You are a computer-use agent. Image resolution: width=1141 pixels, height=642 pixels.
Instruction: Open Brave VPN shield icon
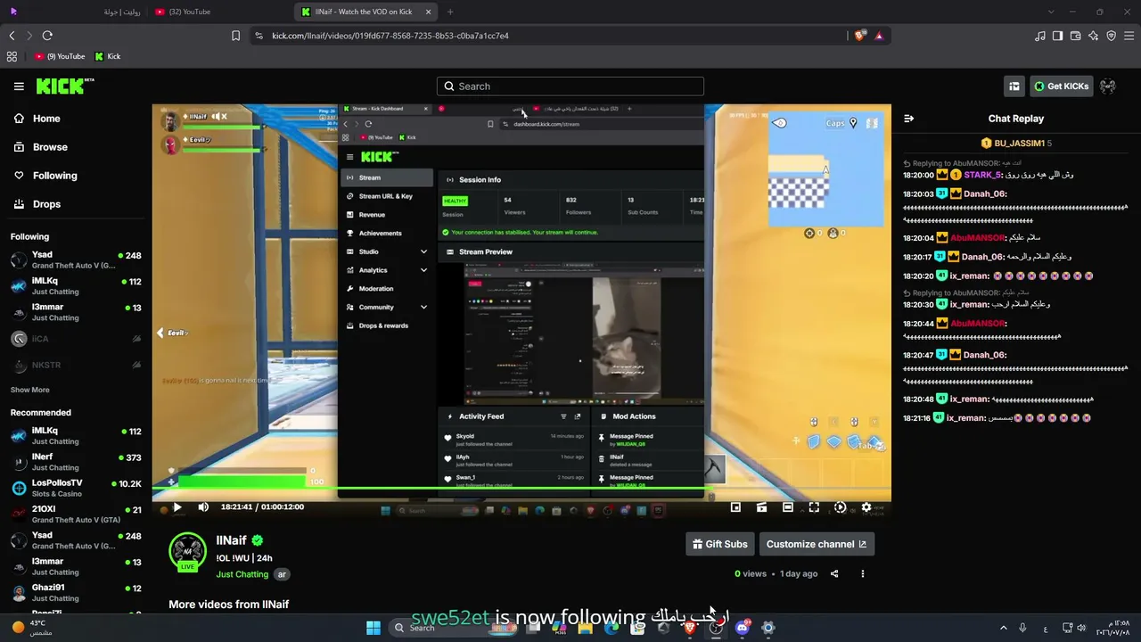1111,36
